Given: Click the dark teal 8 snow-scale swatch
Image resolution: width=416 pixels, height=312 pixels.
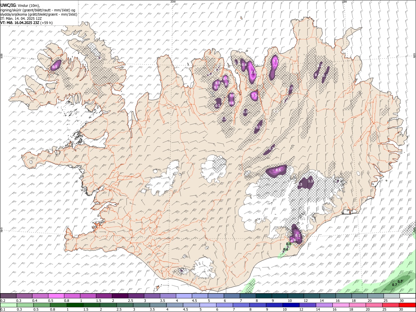Looking at the screenshot, I should [x=264, y=296].
